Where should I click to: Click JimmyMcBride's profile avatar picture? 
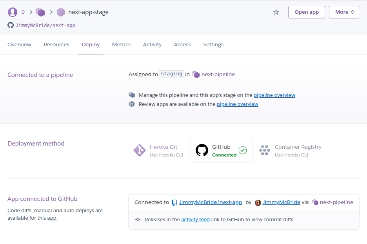click(x=258, y=202)
